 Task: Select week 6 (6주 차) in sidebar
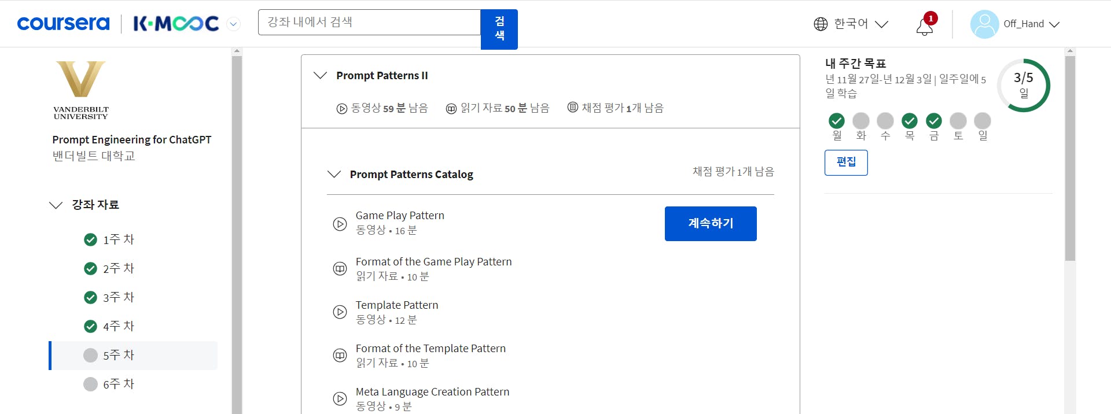tap(119, 384)
